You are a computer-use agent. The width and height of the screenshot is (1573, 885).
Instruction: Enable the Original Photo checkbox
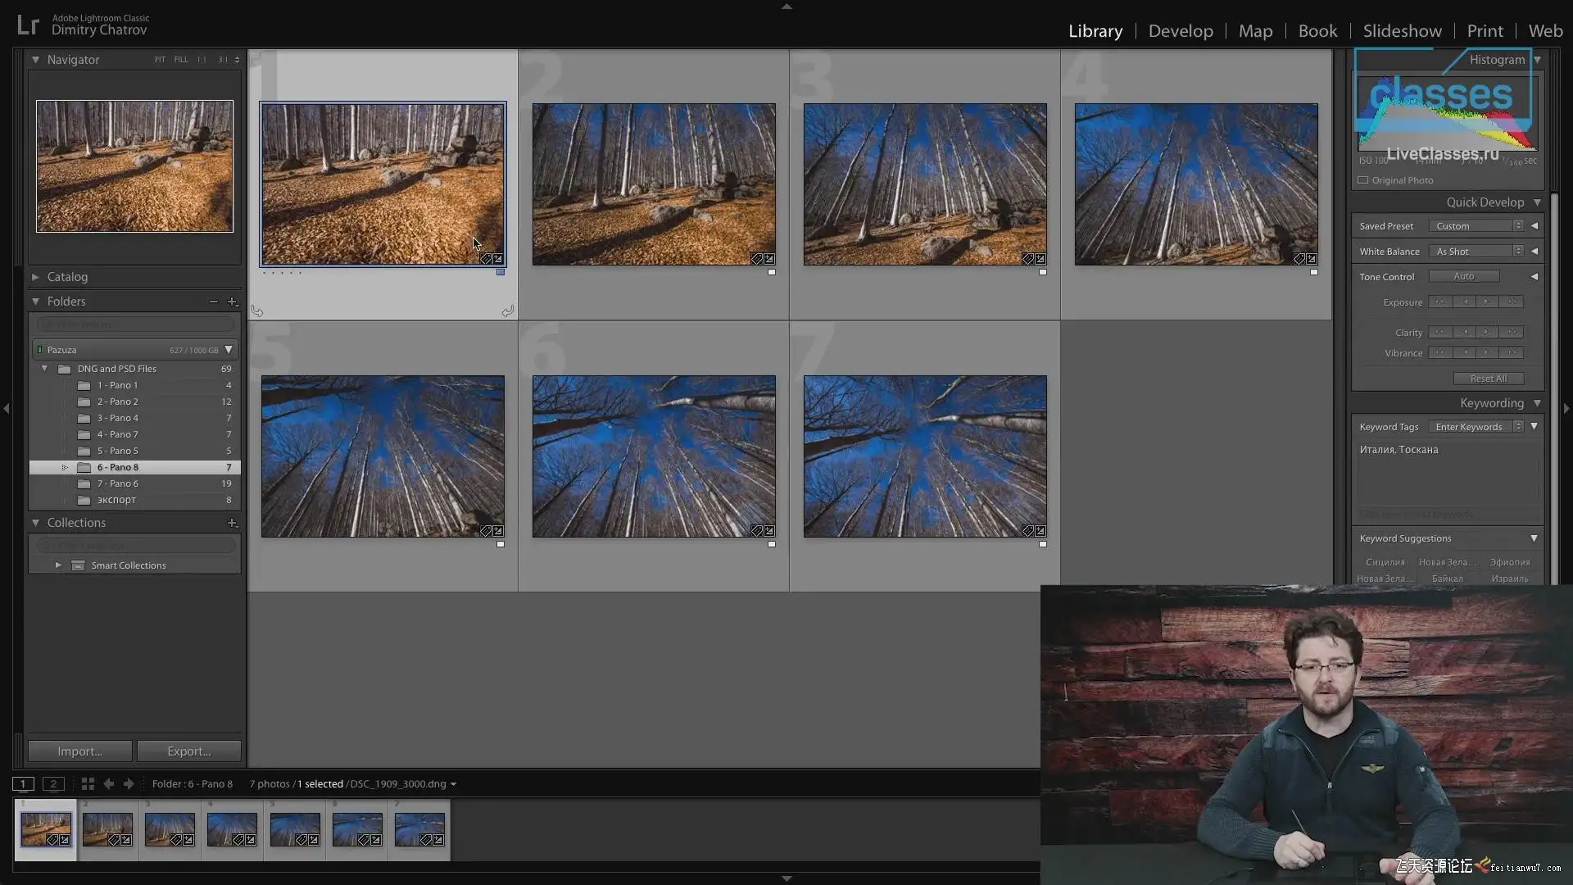pos(1363,180)
